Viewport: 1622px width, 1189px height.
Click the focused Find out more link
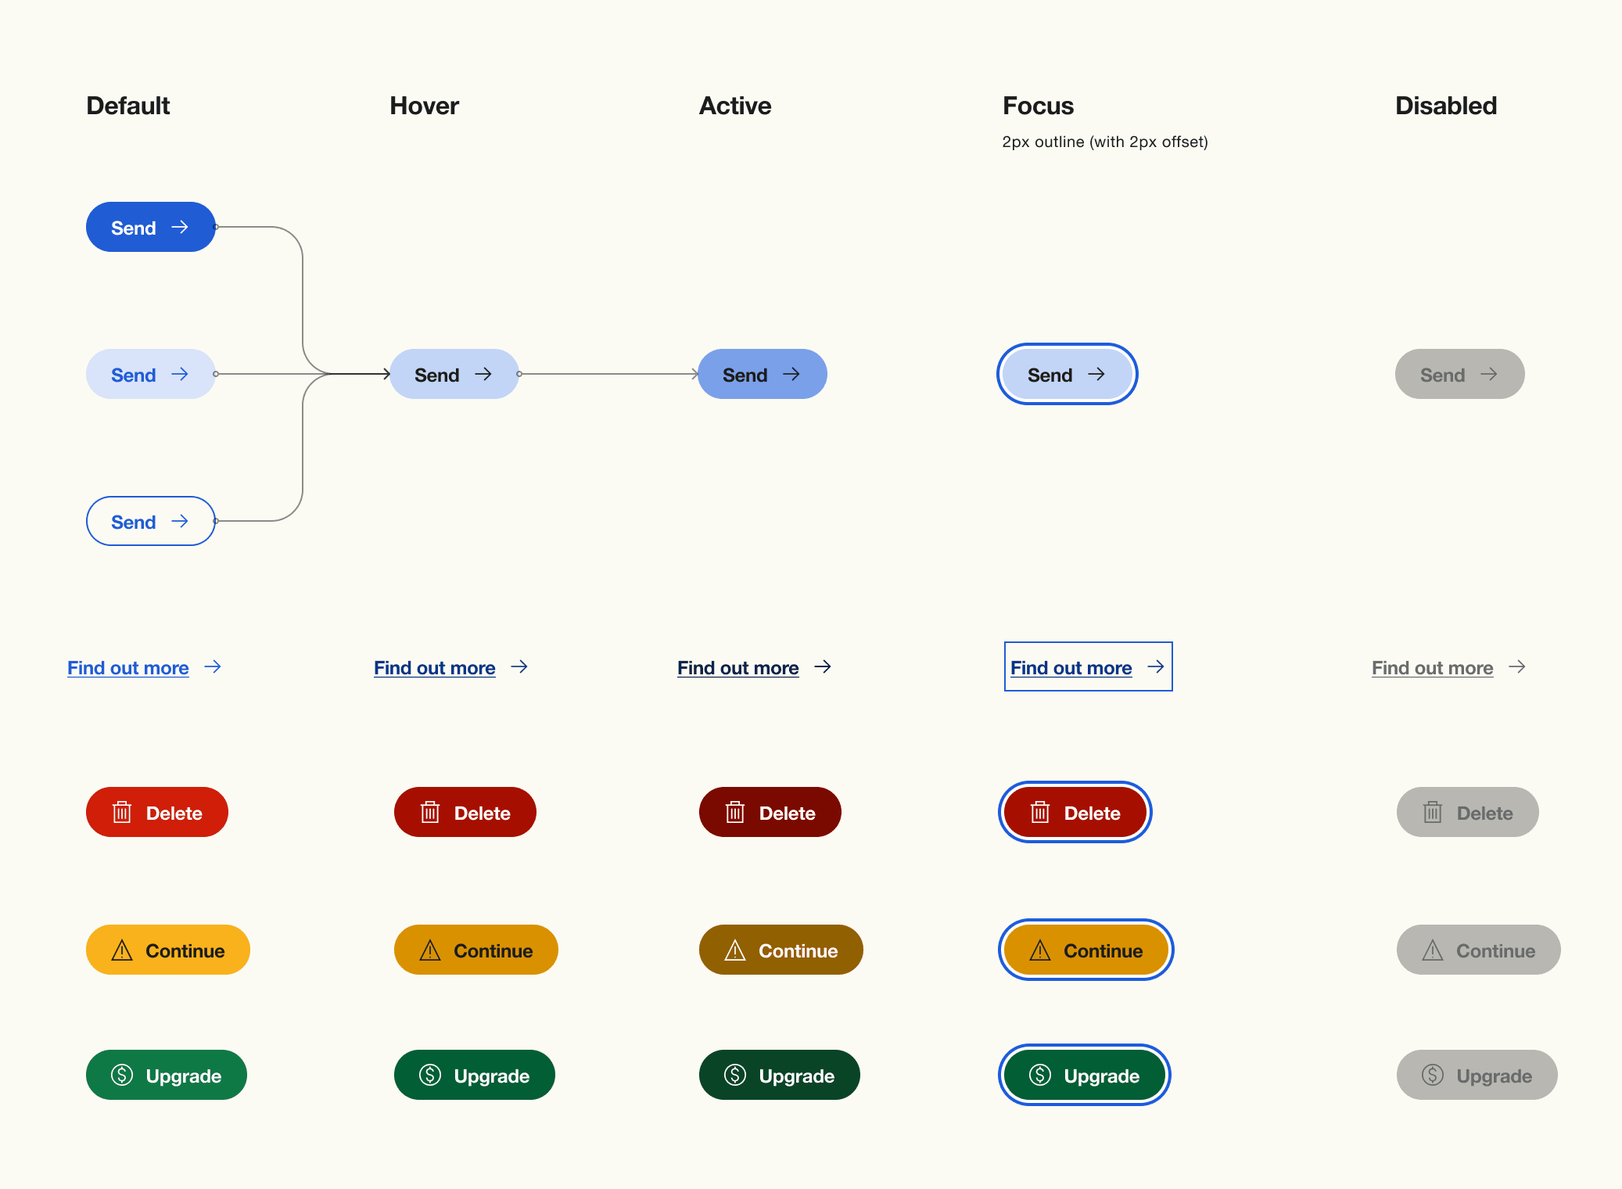tap(1071, 667)
